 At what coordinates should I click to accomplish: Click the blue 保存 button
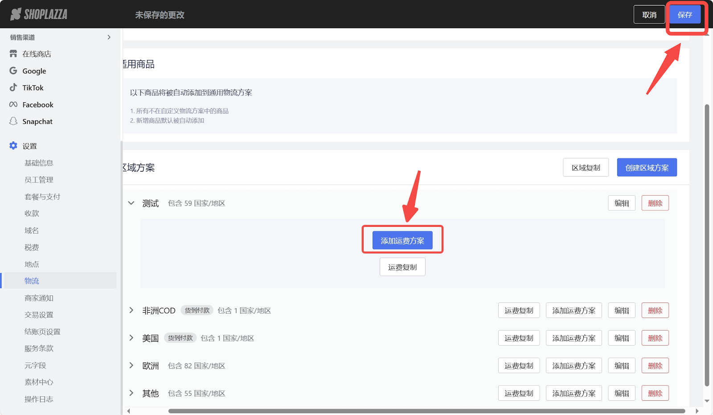point(684,15)
